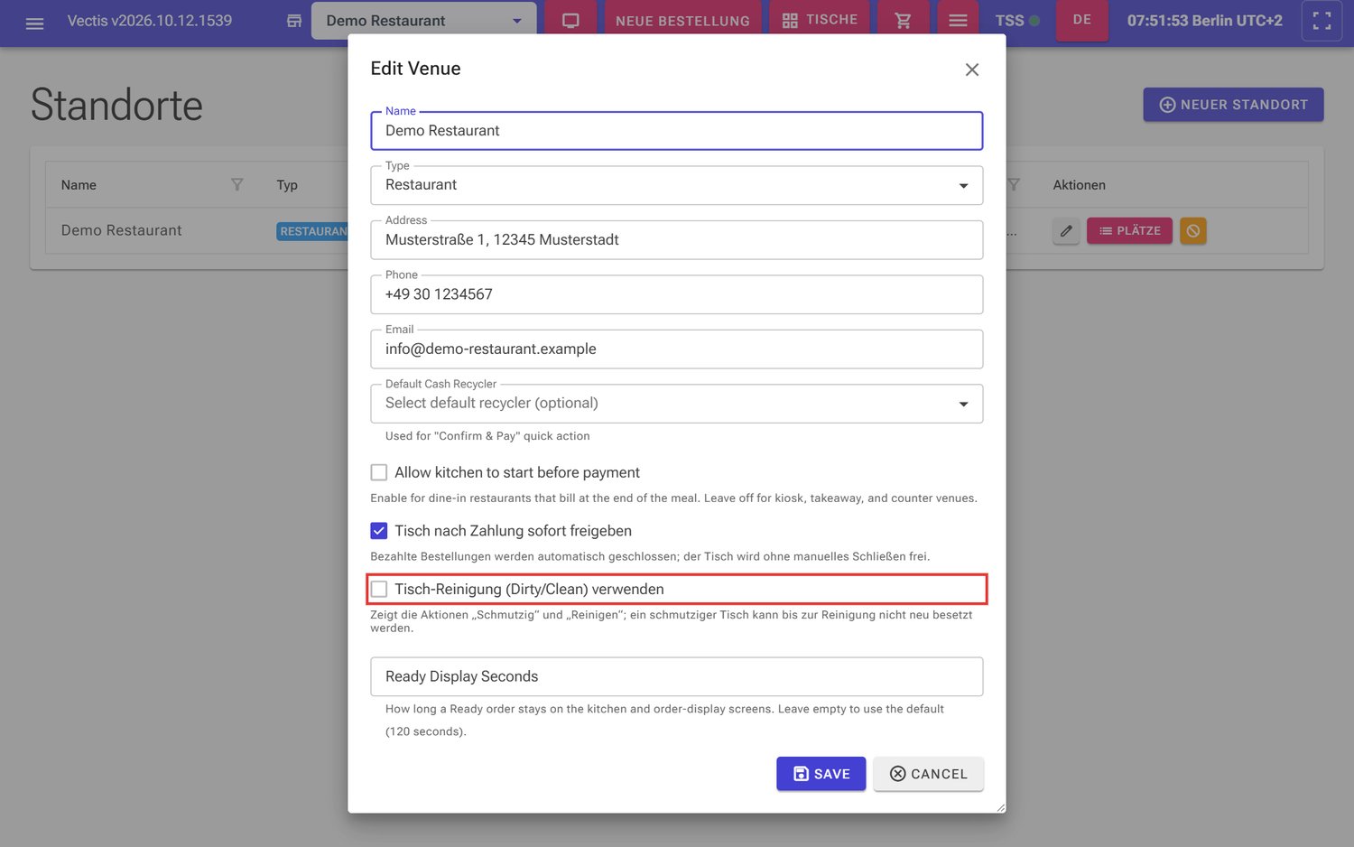1354x847 pixels.
Task: Open the Demo Restaurant venue selector
Action: (x=423, y=21)
